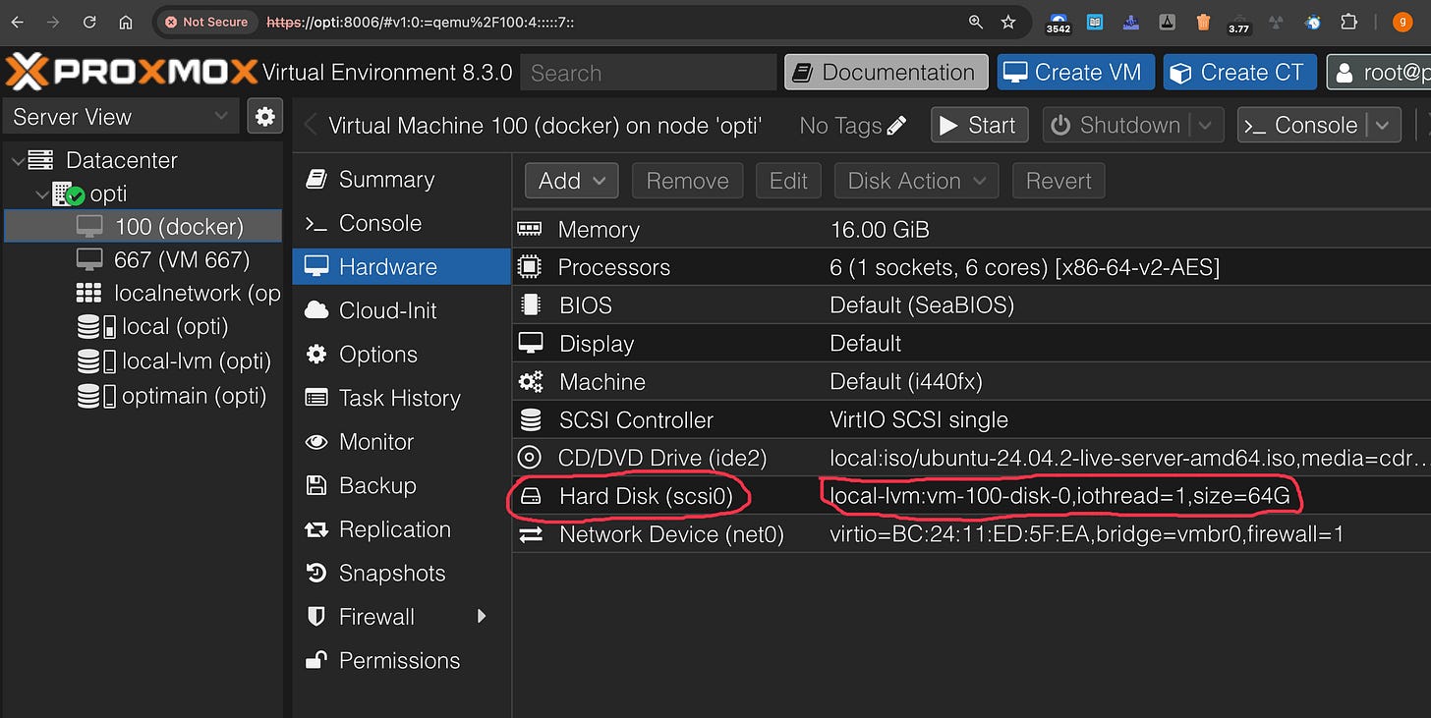Click the Machine row gears icon
The image size is (1431, 718).
click(530, 382)
